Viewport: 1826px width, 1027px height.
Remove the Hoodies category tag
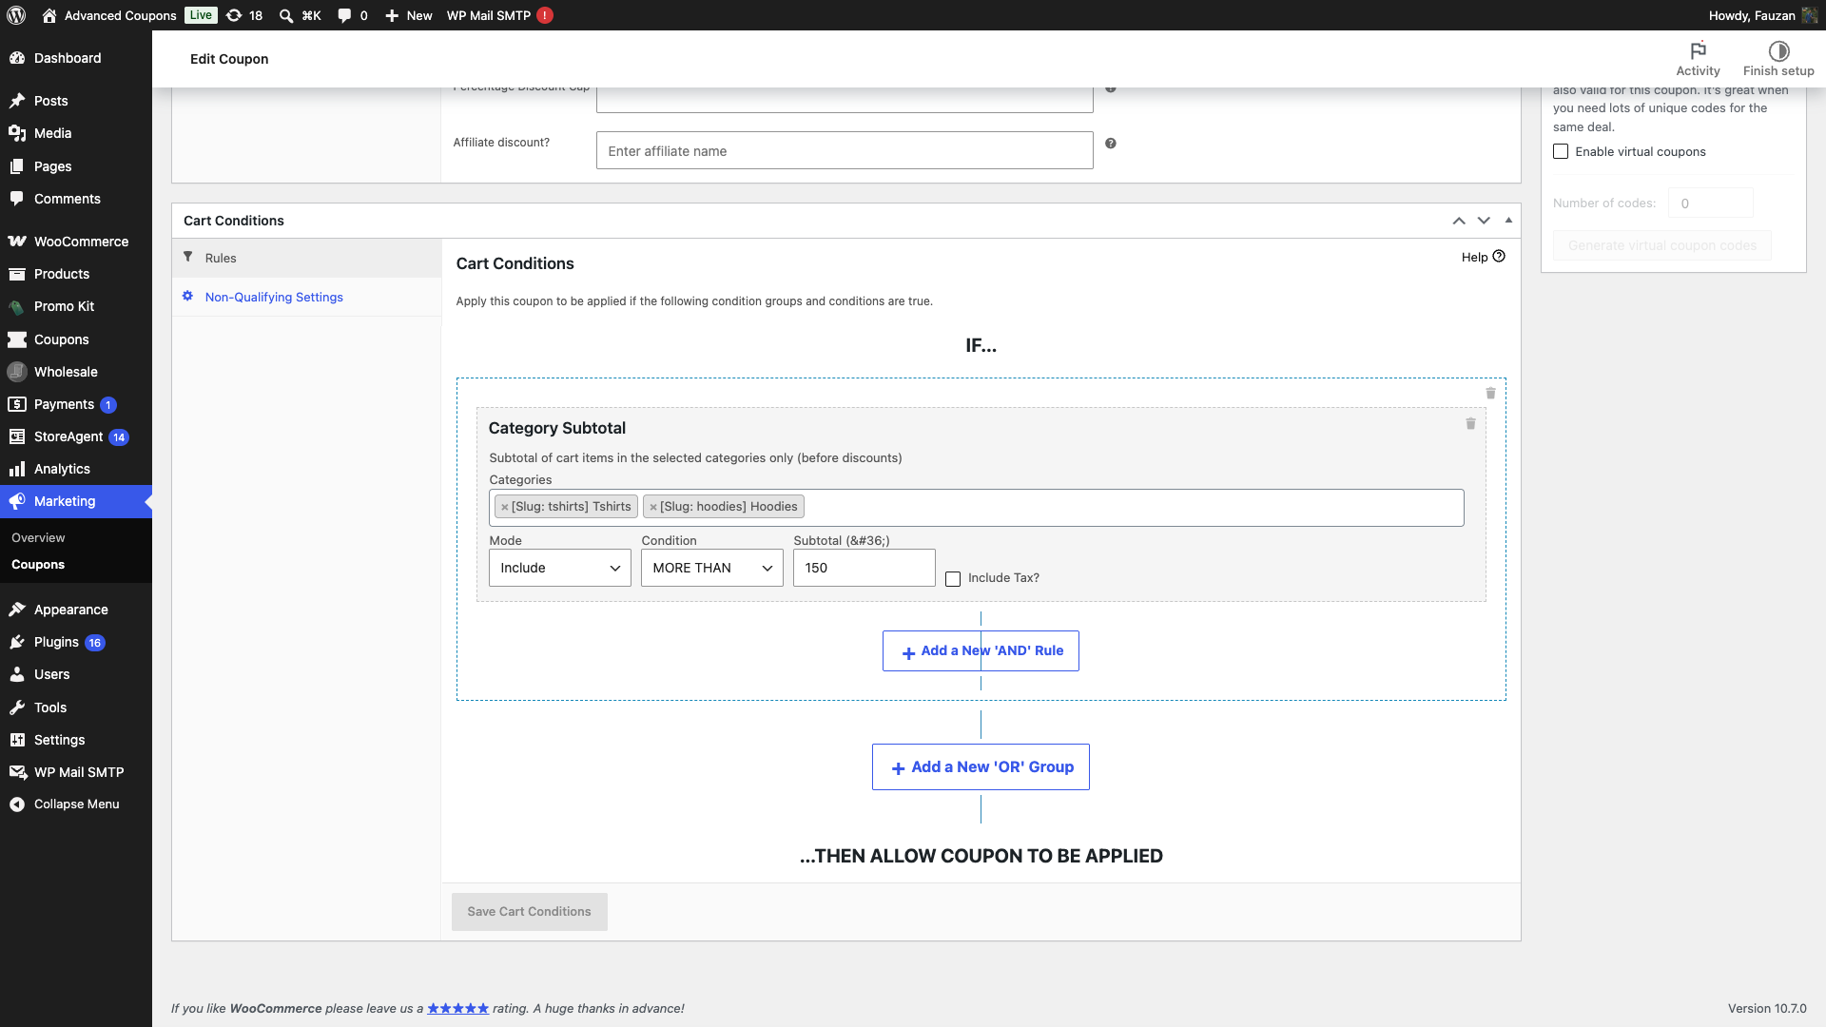pyautogui.click(x=653, y=507)
